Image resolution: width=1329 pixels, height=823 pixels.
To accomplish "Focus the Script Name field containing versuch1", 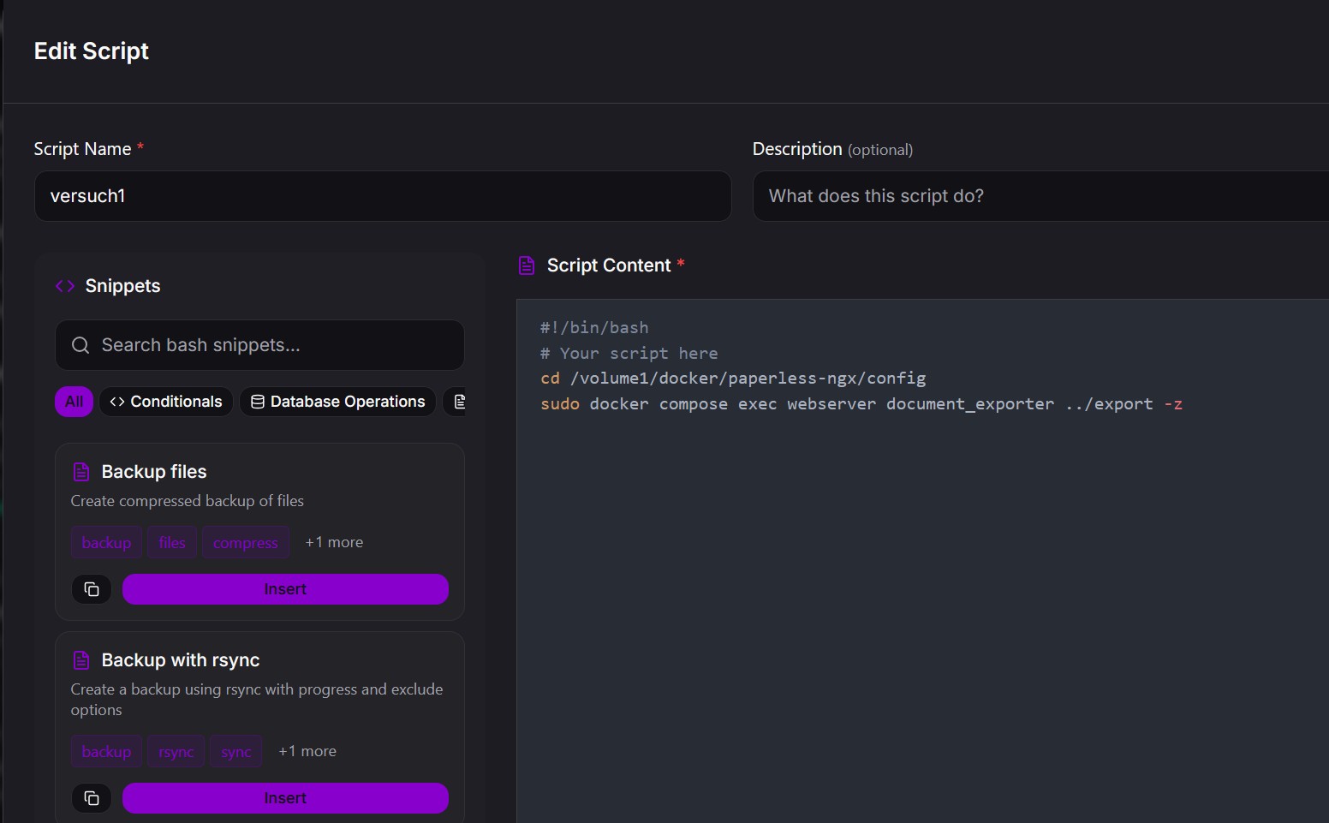I will pyautogui.click(x=383, y=196).
